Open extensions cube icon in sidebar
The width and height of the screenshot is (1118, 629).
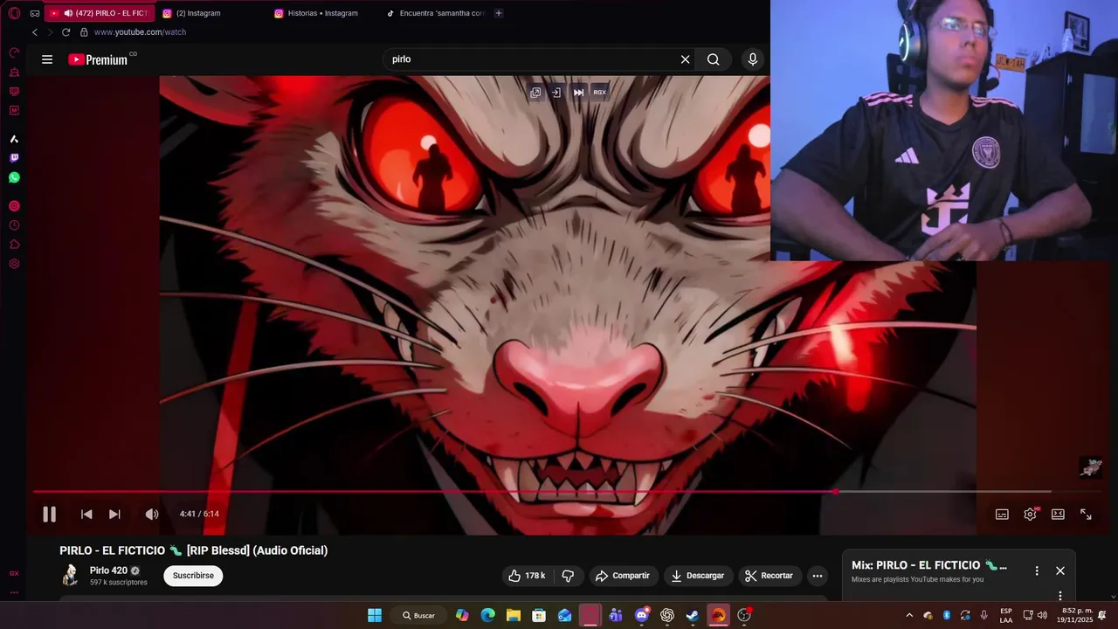pyautogui.click(x=14, y=245)
